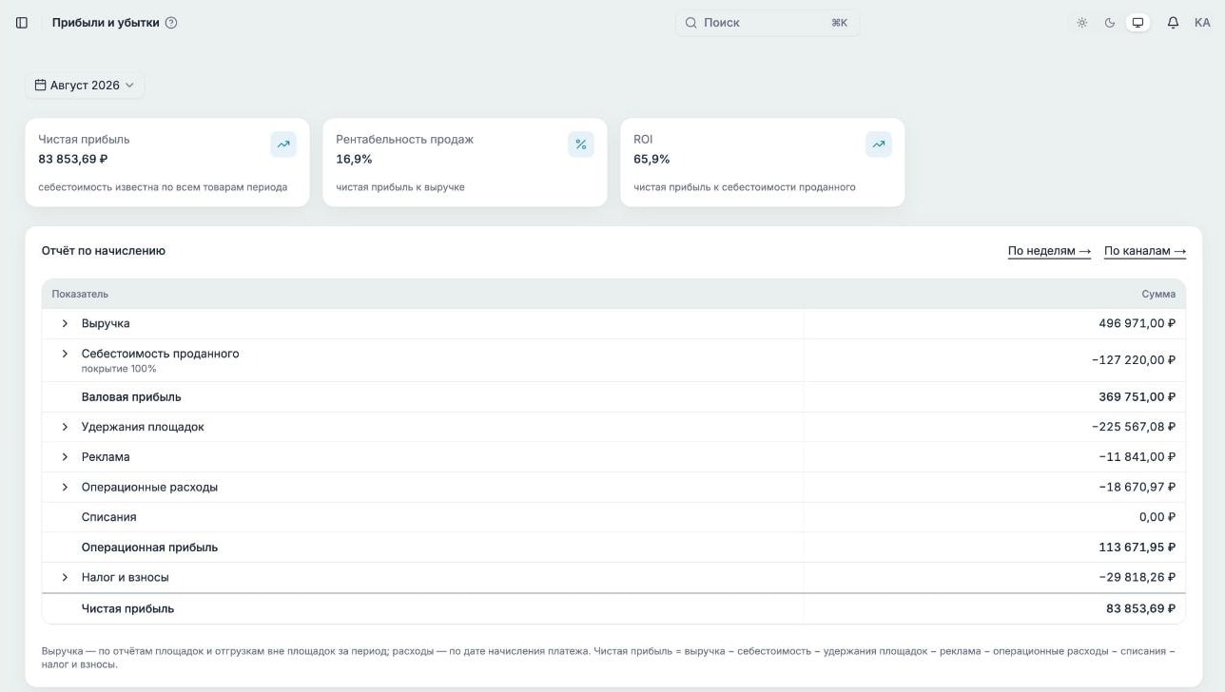1225x692 pixels.
Task: Click the −18 670,97 ₽ operating expenses amount
Action: [x=1137, y=488]
